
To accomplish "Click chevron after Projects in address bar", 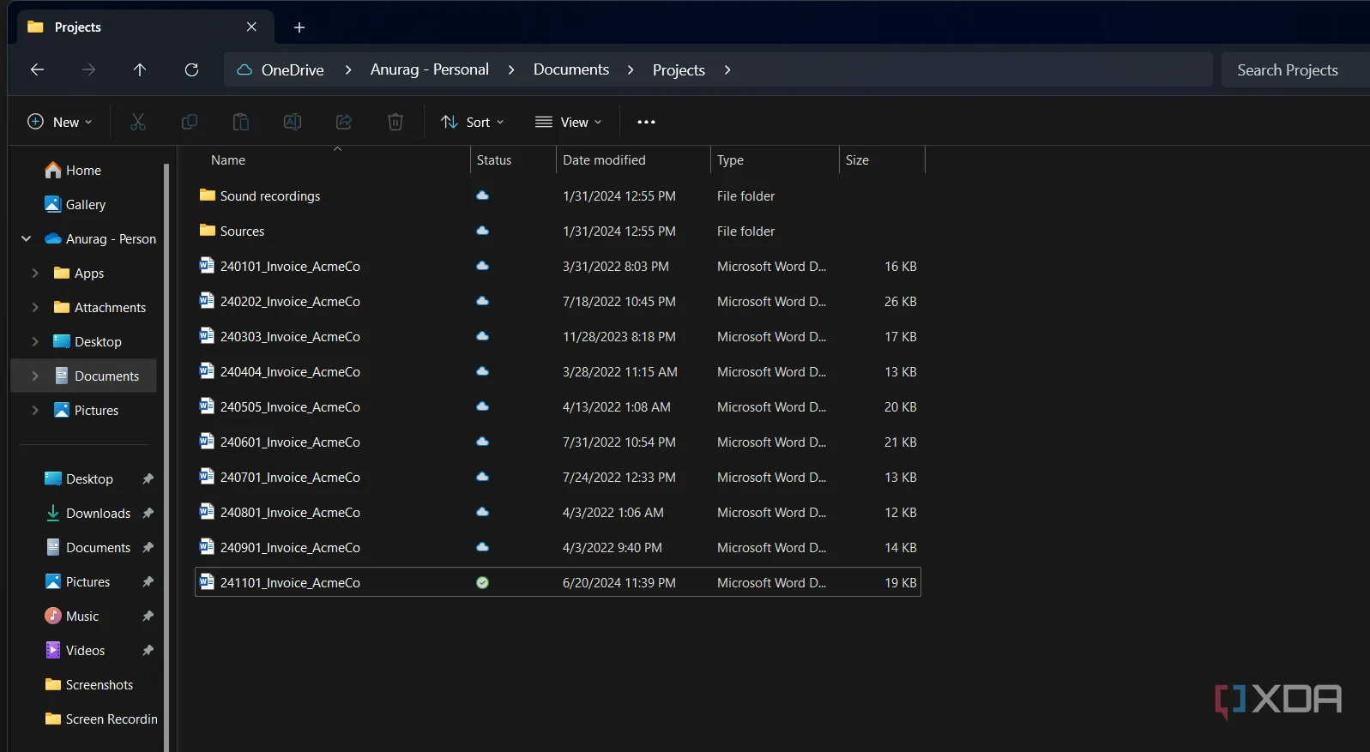I will (x=727, y=69).
